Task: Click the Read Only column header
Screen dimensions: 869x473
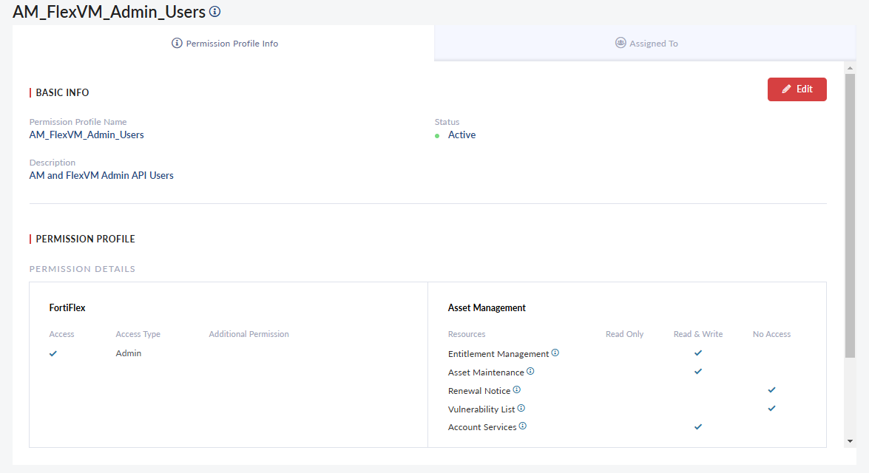Action: coord(625,334)
